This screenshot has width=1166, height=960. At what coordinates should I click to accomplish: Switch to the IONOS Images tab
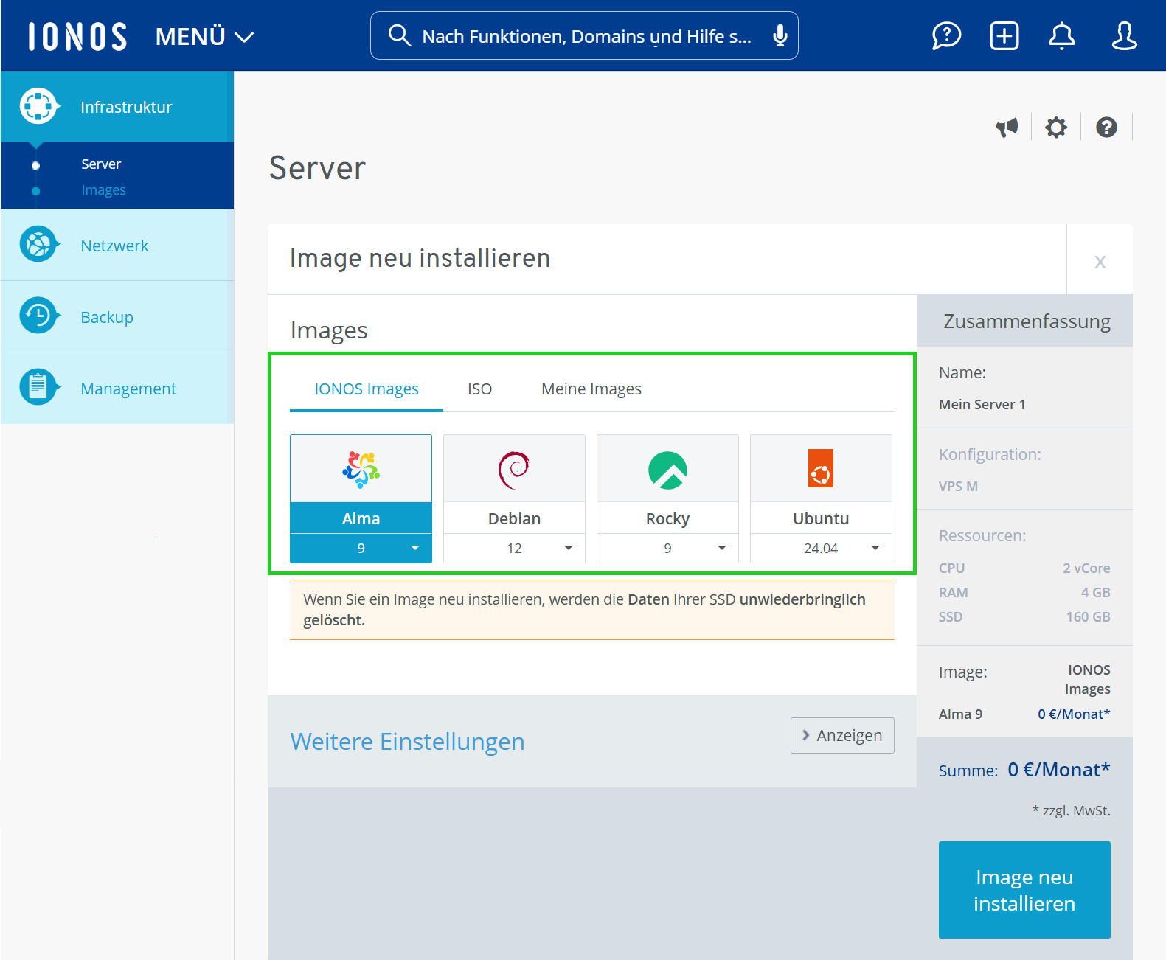point(367,389)
